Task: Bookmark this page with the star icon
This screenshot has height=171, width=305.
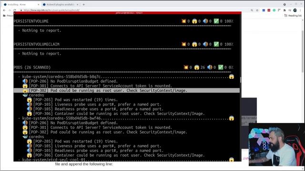Action: click(257, 10)
